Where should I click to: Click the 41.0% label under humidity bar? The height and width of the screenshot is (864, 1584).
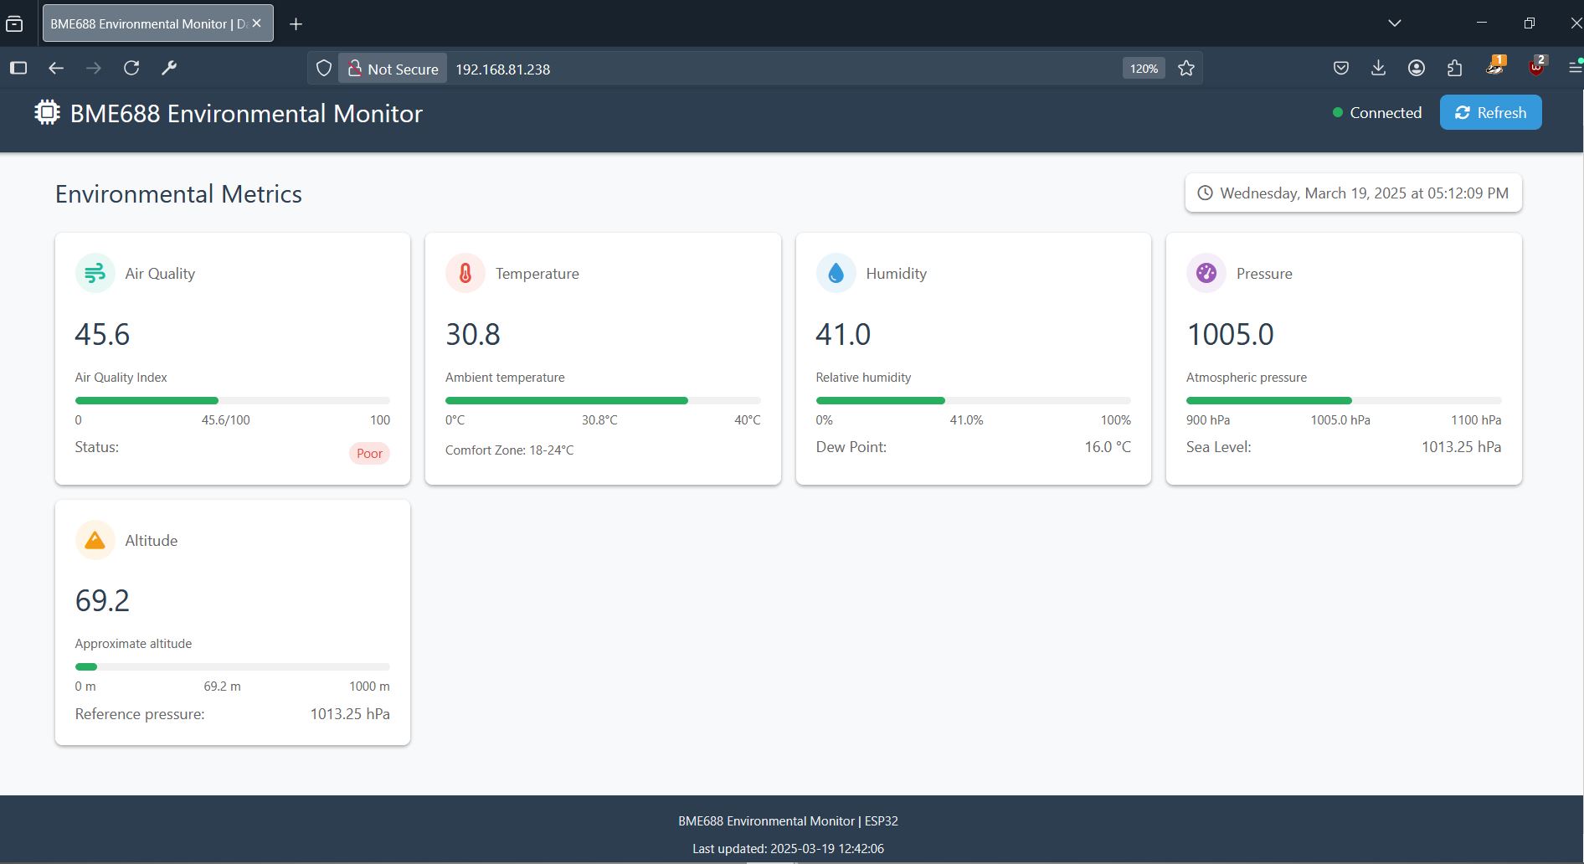966,420
